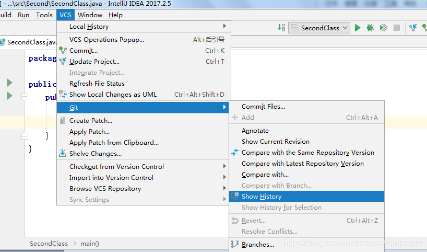427x252 pixels.
Task: Click SecondClass in the breadcrumb bar
Action: pyautogui.click(x=49, y=244)
